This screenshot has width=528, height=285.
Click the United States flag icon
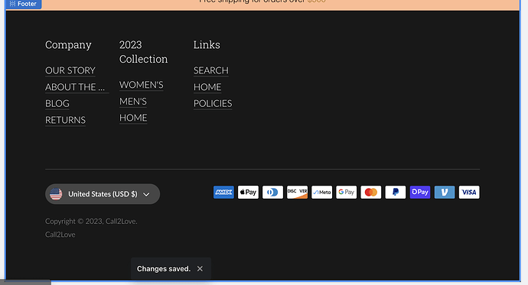56,194
